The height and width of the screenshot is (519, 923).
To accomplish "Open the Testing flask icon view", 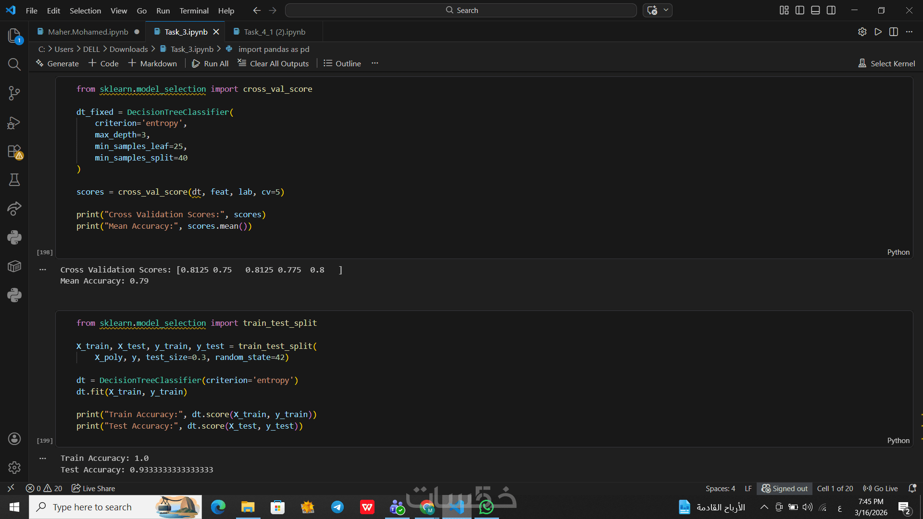I will [14, 180].
